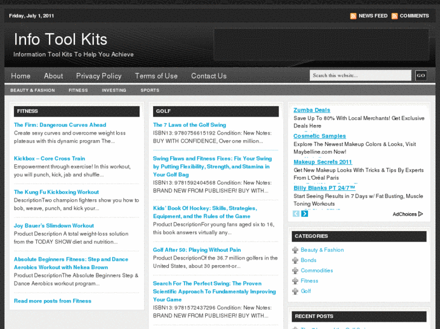Viewport: 440px width, 329px height.
Task: Click the header banner ad area
Action: [321, 45]
